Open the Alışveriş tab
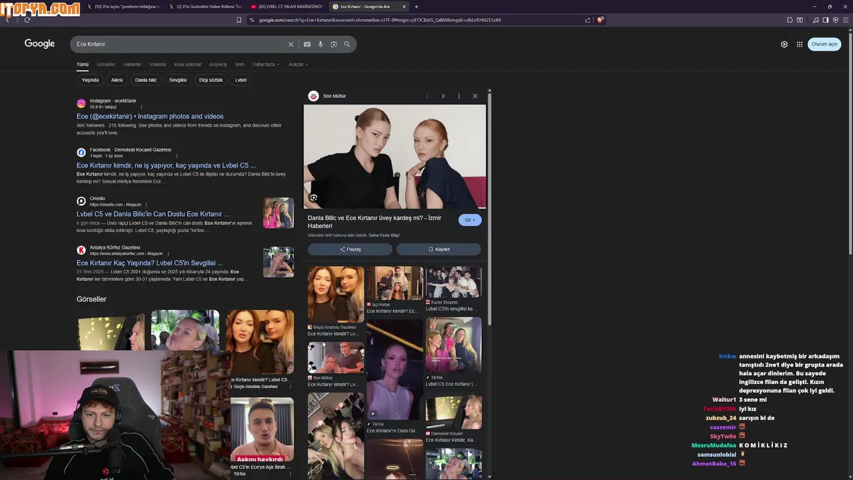The height and width of the screenshot is (480, 853). pyautogui.click(x=218, y=65)
